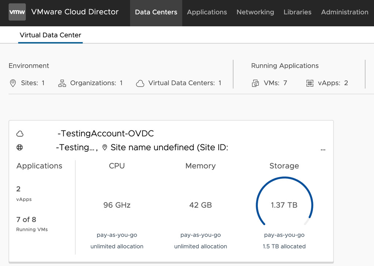Open the Applications section
This screenshot has height=266, width=374.
pyautogui.click(x=207, y=12)
